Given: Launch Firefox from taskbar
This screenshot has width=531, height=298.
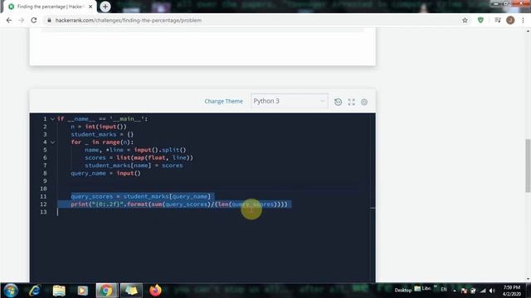Looking at the screenshot, I should [x=155, y=291].
